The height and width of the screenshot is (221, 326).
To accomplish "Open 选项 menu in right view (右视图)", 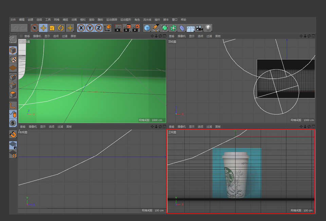I will click(52, 127).
